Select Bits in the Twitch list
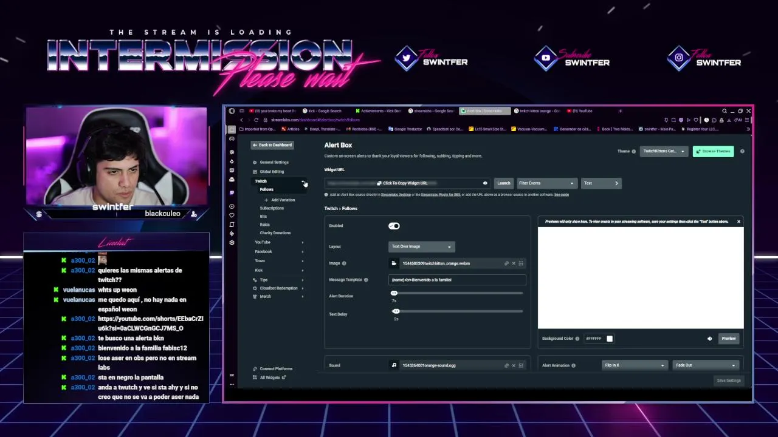 tap(263, 217)
